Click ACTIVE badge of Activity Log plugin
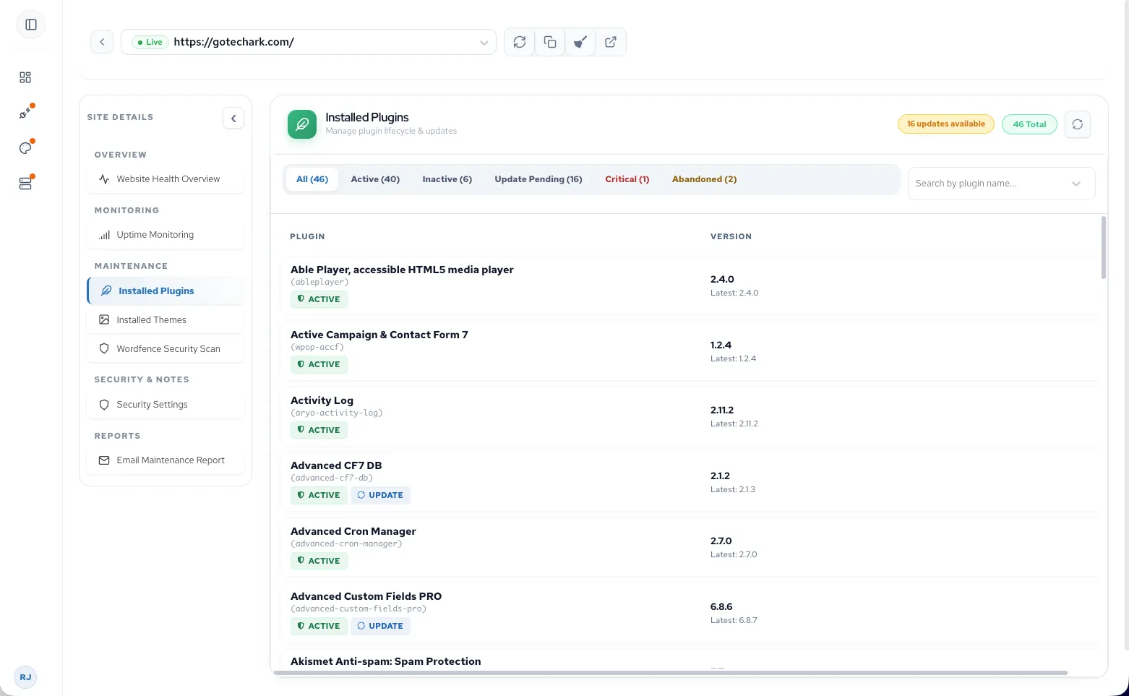Image resolution: width=1129 pixels, height=696 pixels. click(319, 430)
